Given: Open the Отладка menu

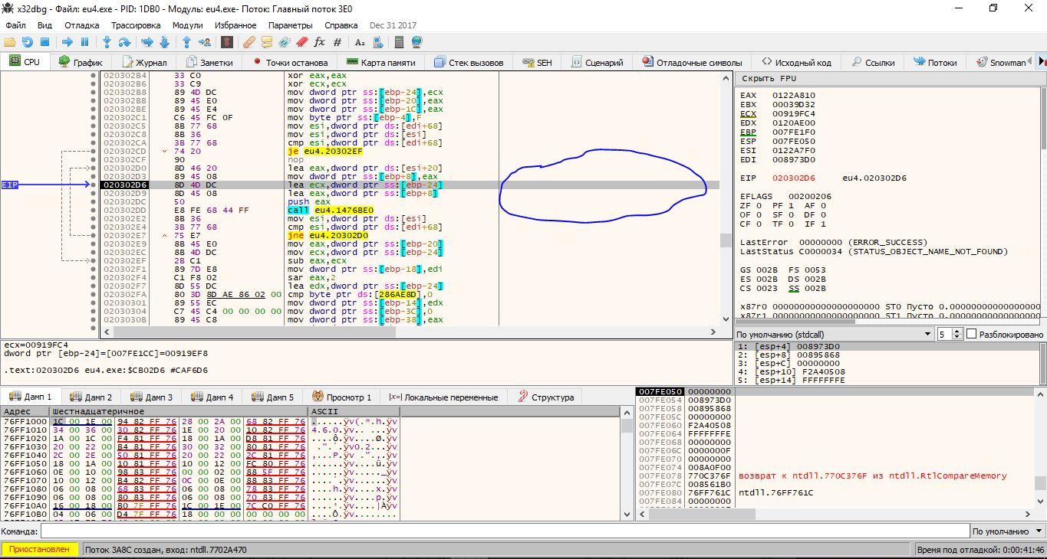Looking at the screenshot, I should tap(81, 25).
